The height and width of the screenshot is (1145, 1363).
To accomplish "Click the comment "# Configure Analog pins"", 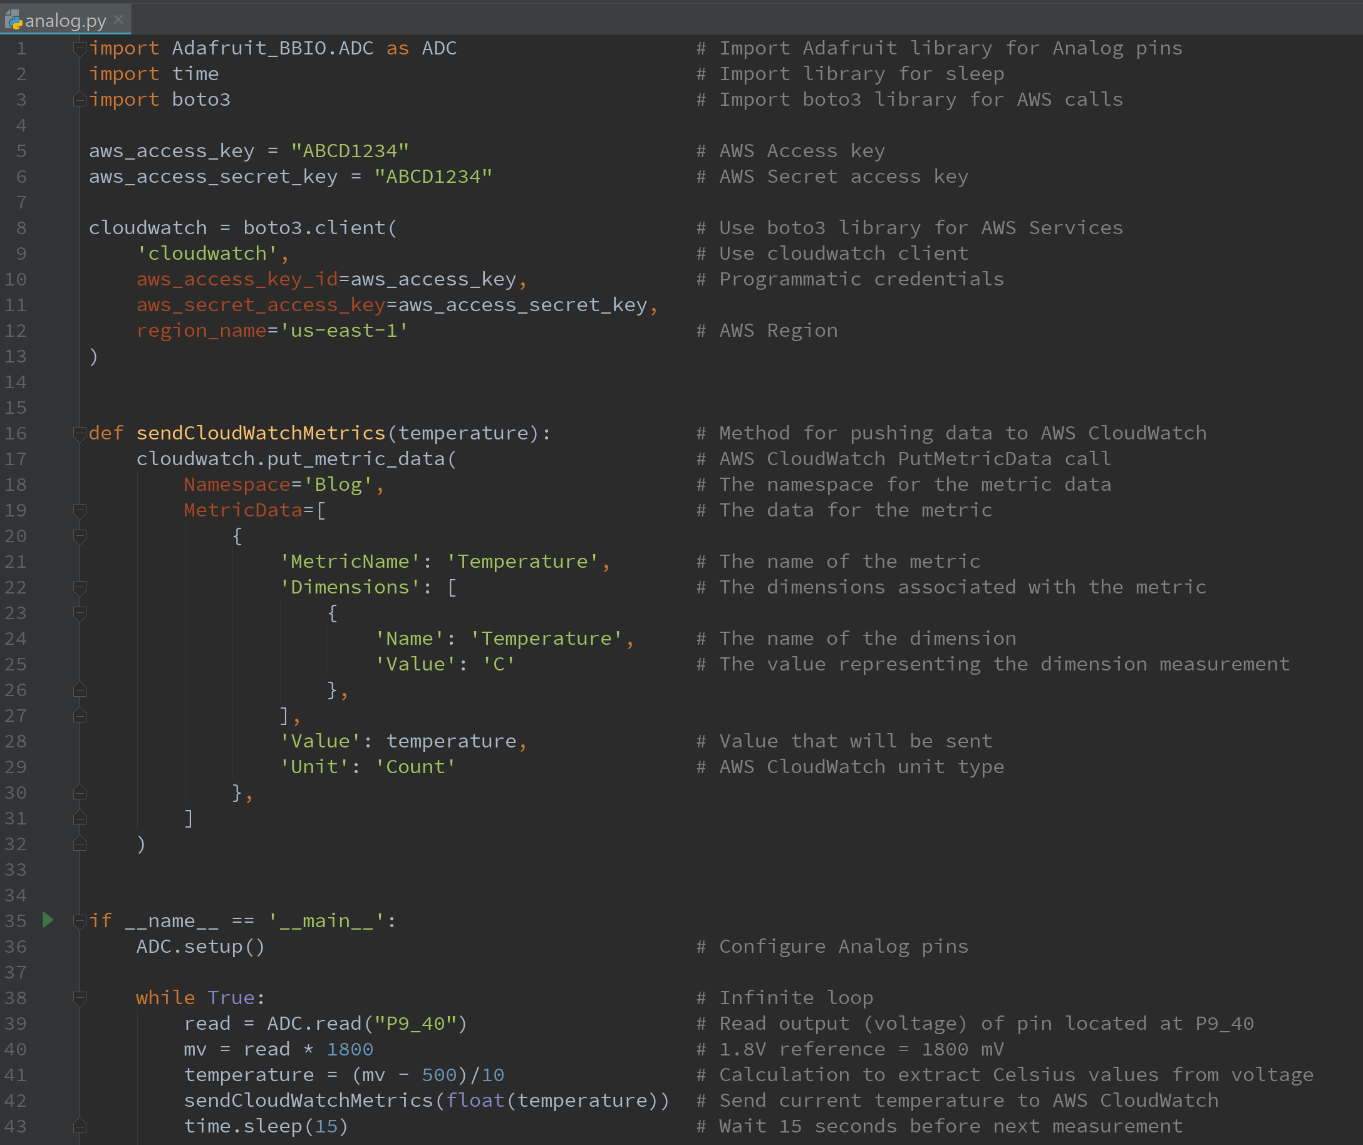I will tap(832, 947).
